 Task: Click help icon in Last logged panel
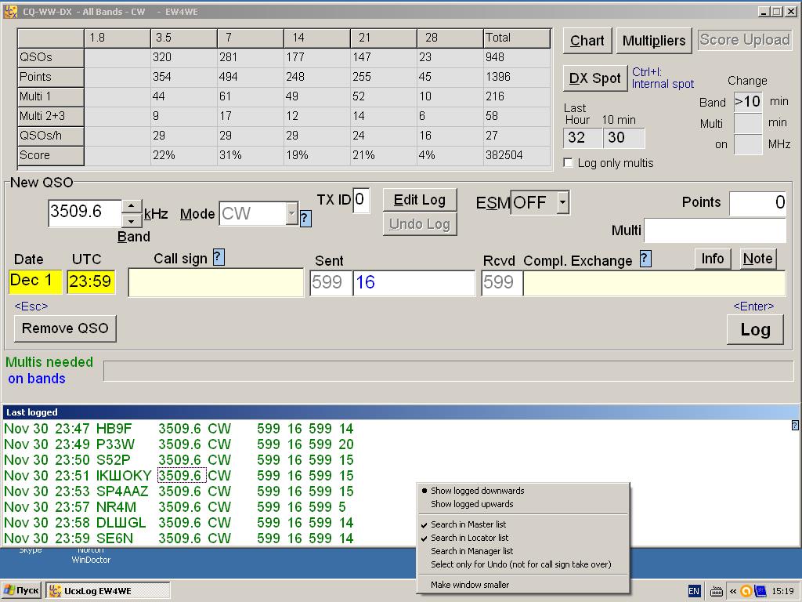click(795, 426)
